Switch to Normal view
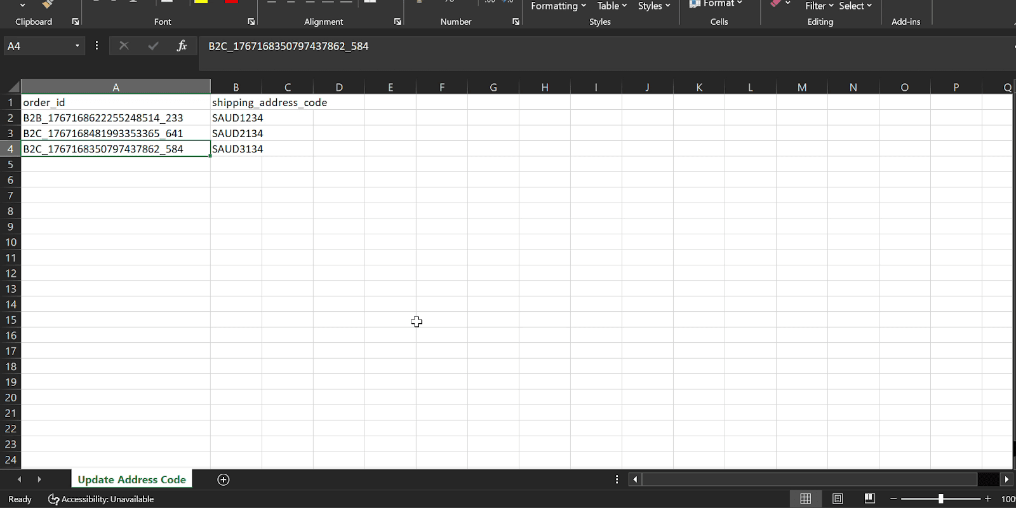The height and width of the screenshot is (508, 1016). coord(805,498)
